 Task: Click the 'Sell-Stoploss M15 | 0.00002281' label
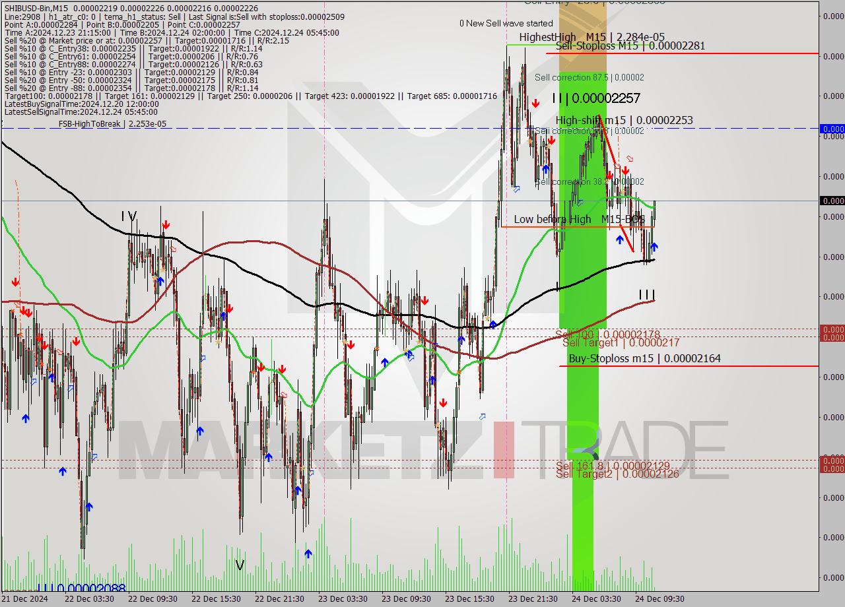click(630, 46)
